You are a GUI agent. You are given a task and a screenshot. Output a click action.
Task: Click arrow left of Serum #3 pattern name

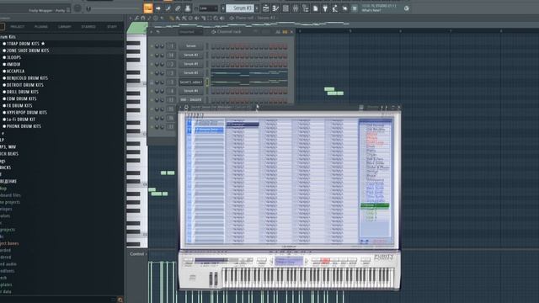(223, 8)
